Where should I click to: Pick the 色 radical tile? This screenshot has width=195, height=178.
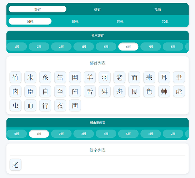click(x=149, y=91)
